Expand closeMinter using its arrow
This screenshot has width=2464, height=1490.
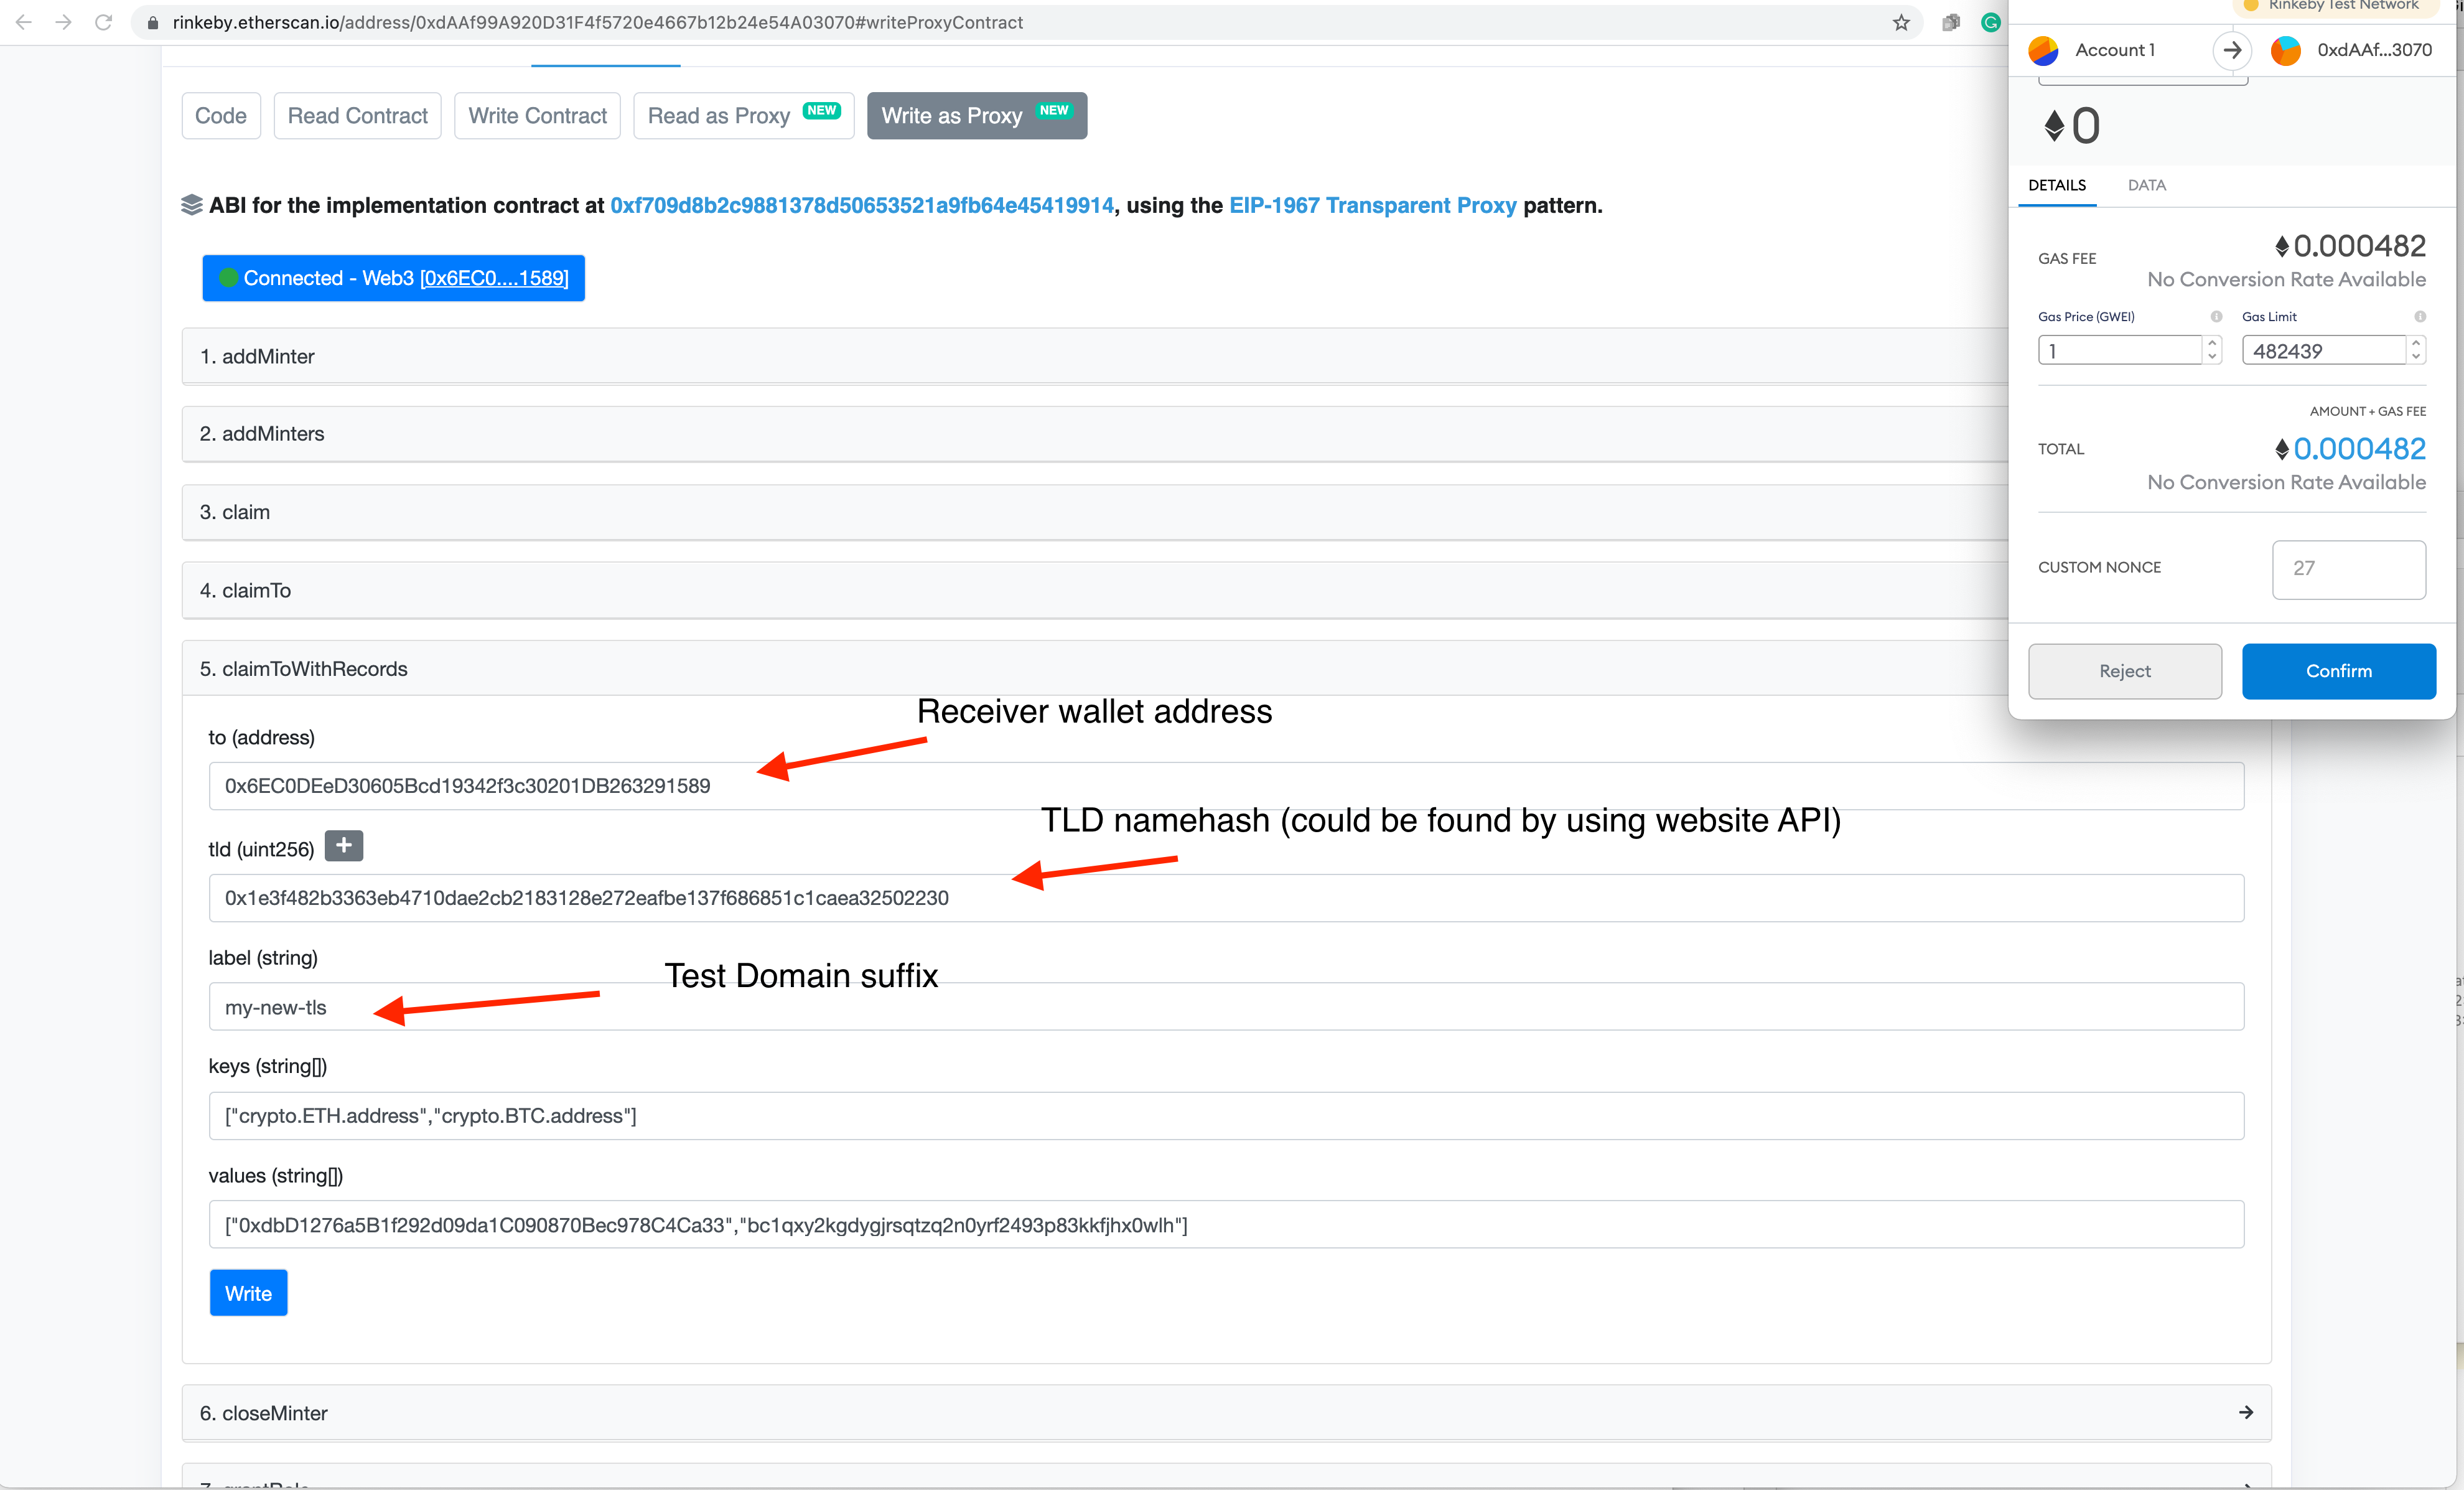click(2246, 1412)
